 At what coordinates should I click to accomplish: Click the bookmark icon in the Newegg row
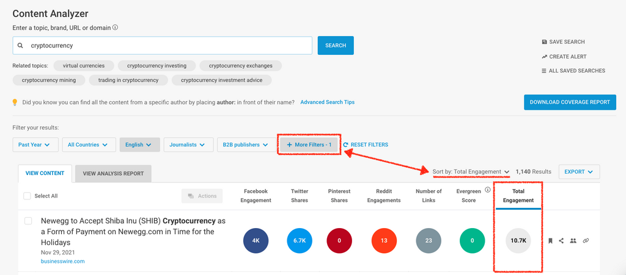[550, 241]
